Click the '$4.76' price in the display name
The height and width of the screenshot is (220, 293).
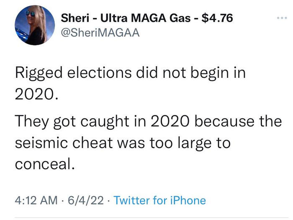(217, 18)
